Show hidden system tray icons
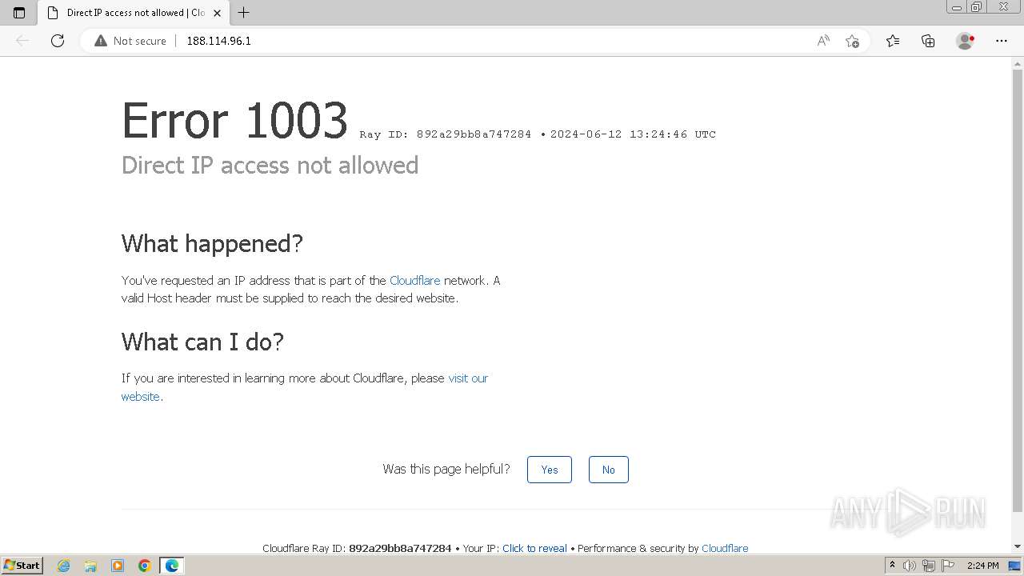 [892, 566]
